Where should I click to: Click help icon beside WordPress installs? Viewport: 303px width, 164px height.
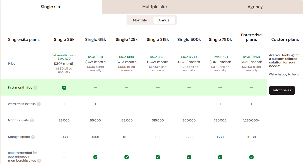[39, 104]
